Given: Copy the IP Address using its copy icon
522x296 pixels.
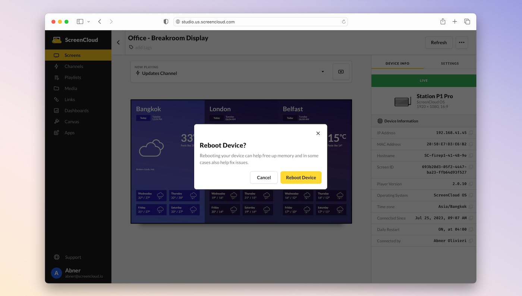Looking at the screenshot, I should [x=471, y=133].
